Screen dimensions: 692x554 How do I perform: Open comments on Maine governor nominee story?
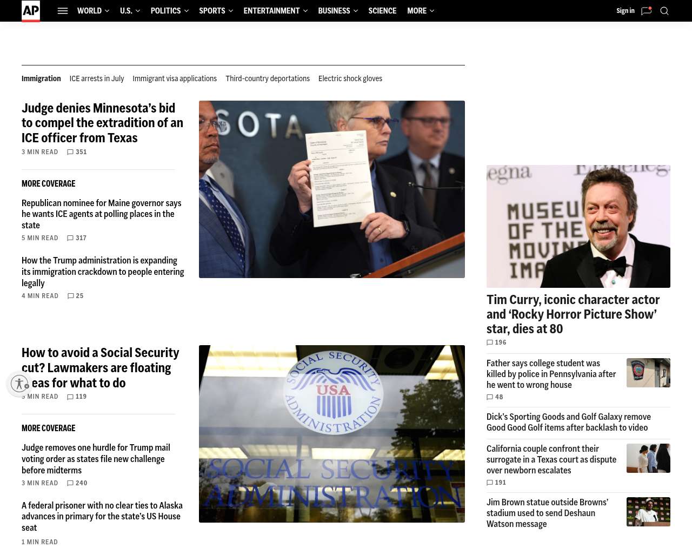click(x=77, y=238)
